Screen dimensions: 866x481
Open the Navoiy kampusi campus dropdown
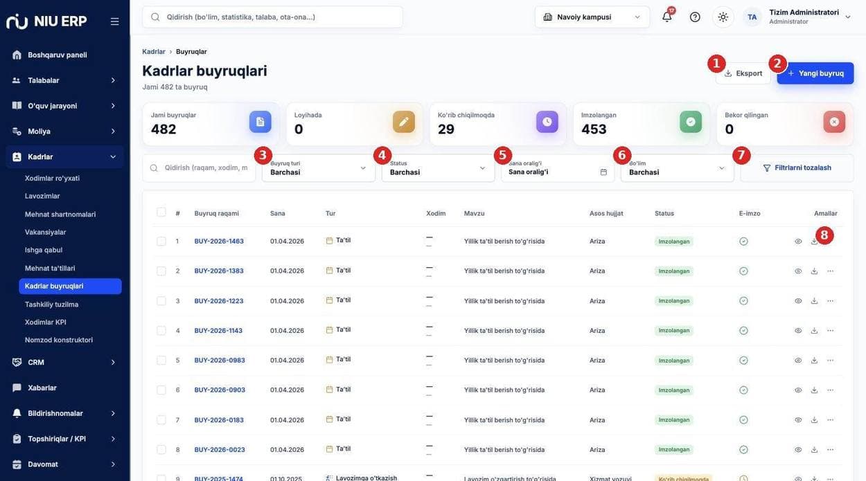592,17
